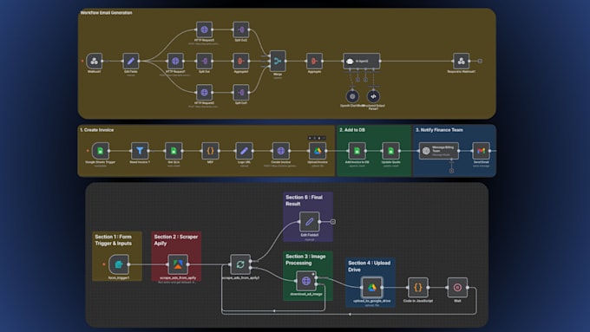590x332 pixels.
Task: Open the Structured Output Parser sub-node
Action: (373, 96)
